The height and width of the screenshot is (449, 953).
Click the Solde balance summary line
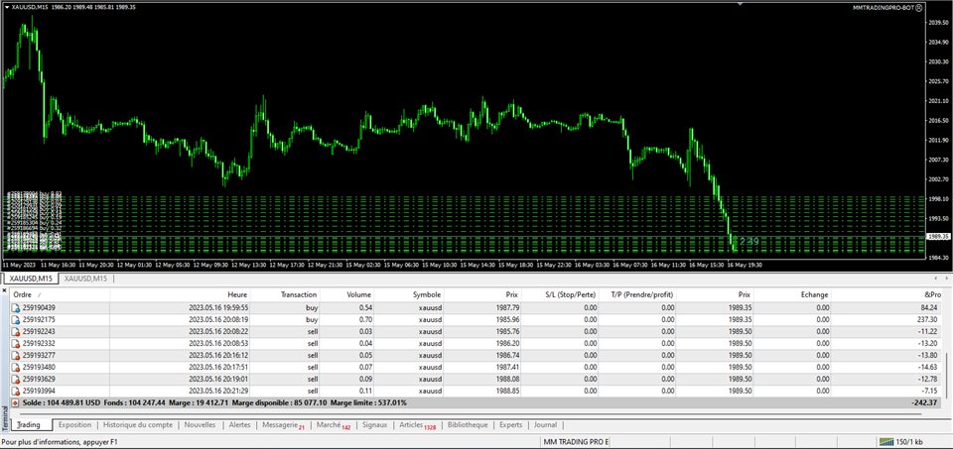pyautogui.click(x=214, y=402)
